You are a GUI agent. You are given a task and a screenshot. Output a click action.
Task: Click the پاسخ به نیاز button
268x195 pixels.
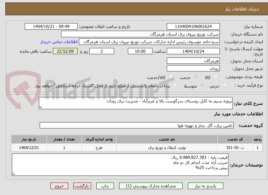pos(205,186)
